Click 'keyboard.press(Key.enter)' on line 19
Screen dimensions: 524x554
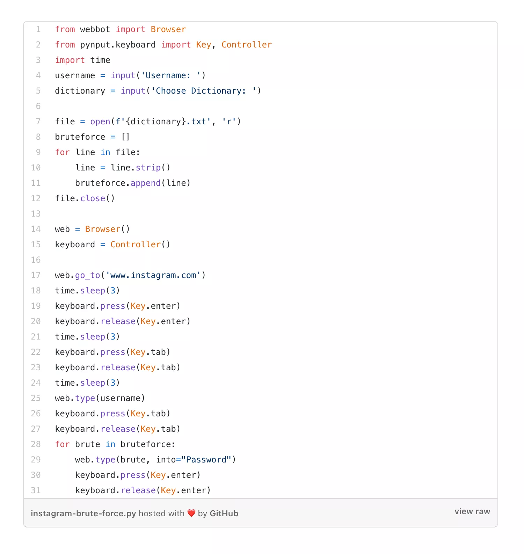pyautogui.click(x=118, y=306)
